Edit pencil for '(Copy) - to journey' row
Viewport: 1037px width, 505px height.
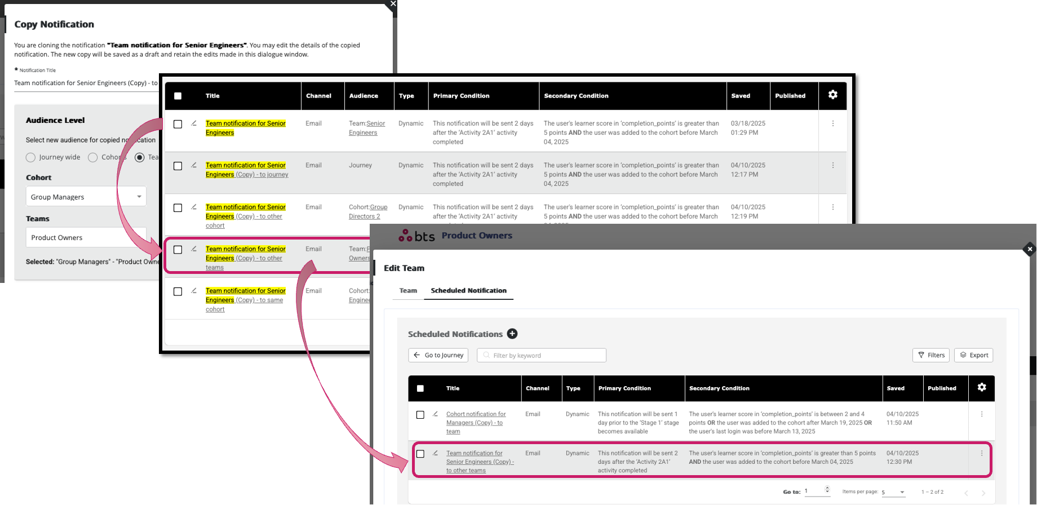point(194,165)
